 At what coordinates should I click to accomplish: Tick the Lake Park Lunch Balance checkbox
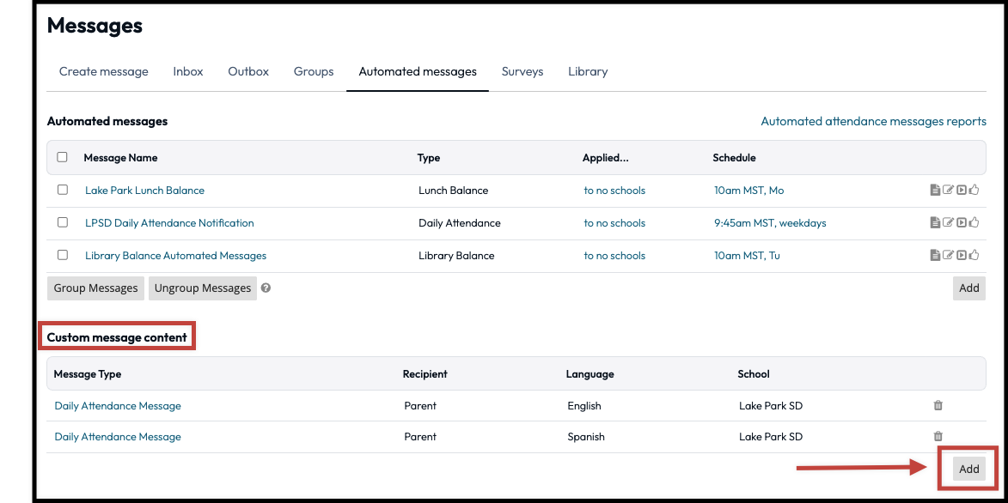62,191
